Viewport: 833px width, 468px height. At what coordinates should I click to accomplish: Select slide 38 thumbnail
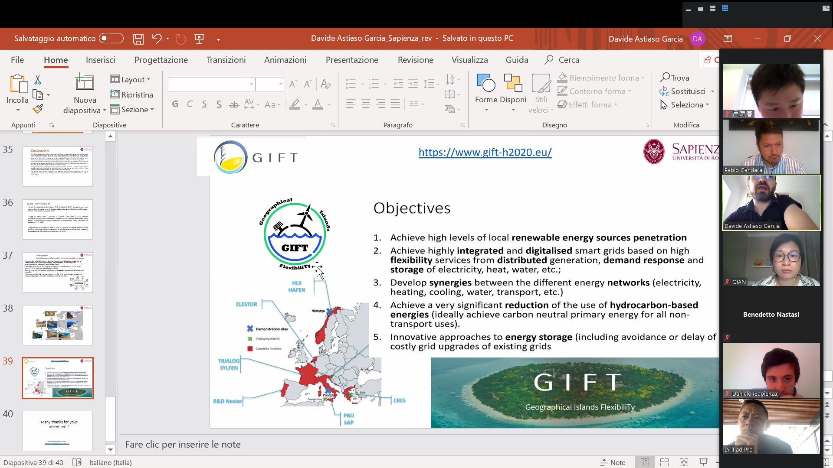point(58,325)
